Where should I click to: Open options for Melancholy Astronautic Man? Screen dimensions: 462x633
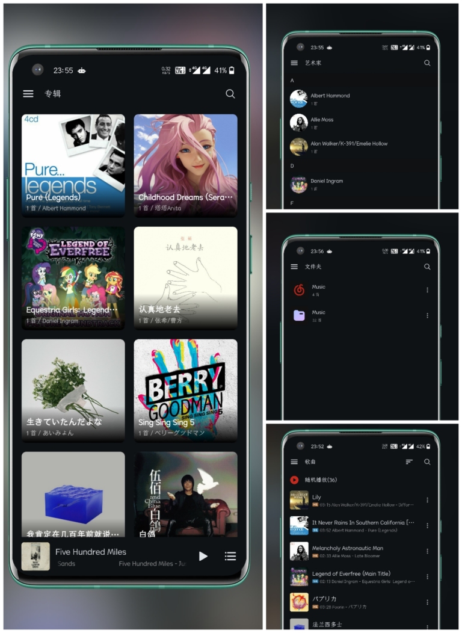pyautogui.click(x=427, y=551)
